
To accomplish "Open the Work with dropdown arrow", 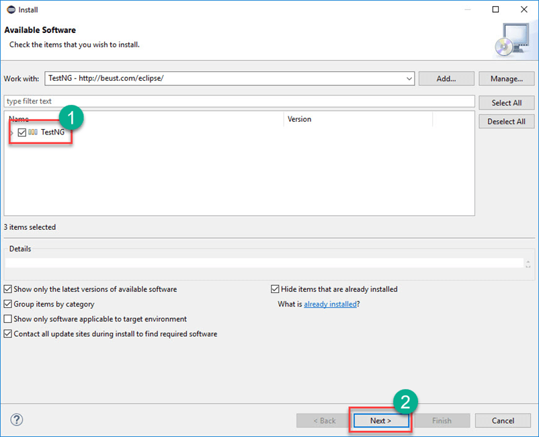I will [x=409, y=79].
